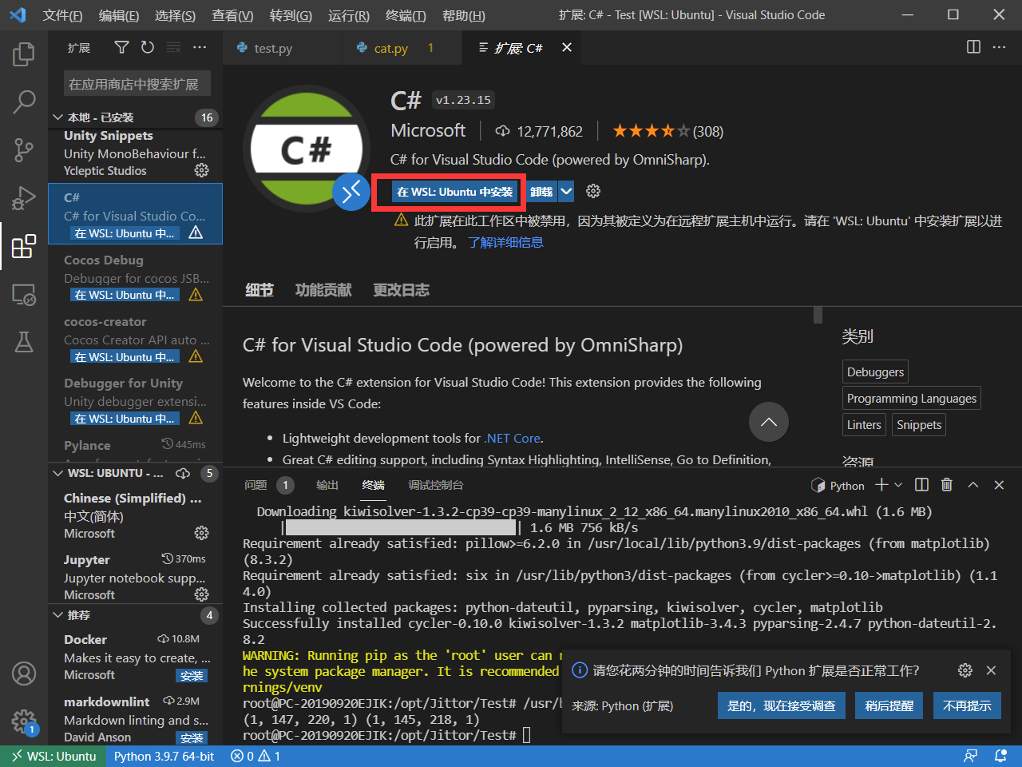Open the Help menu
The image size is (1022, 767).
[463, 15]
